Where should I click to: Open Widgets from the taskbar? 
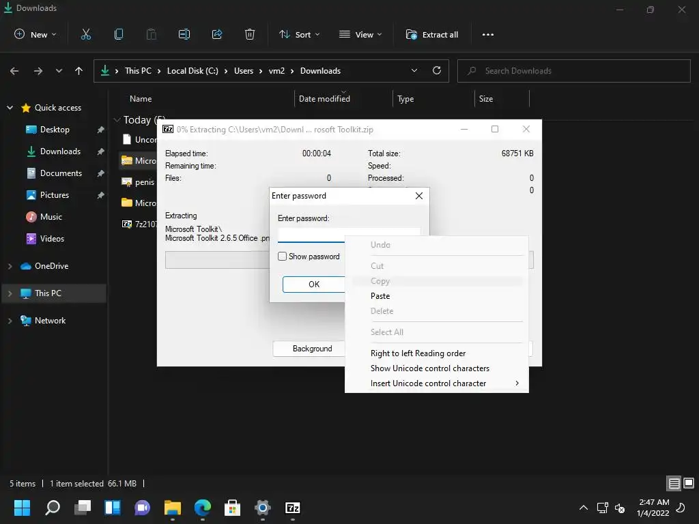[113, 508]
